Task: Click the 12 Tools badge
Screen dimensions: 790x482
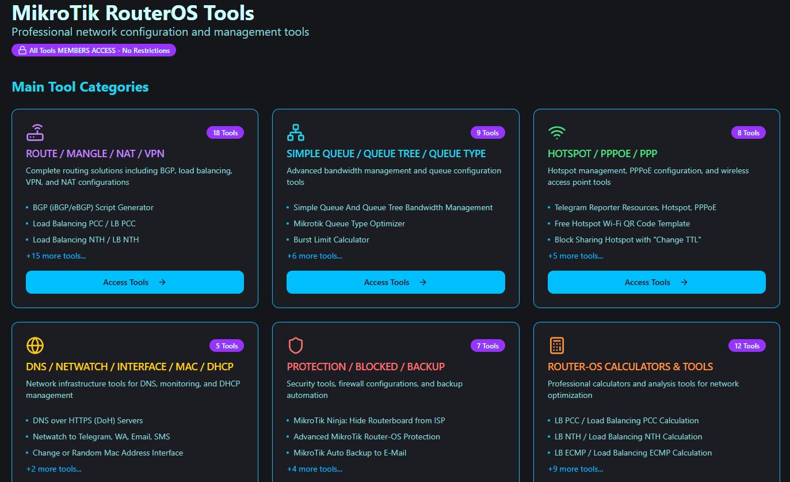Action: click(x=747, y=346)
